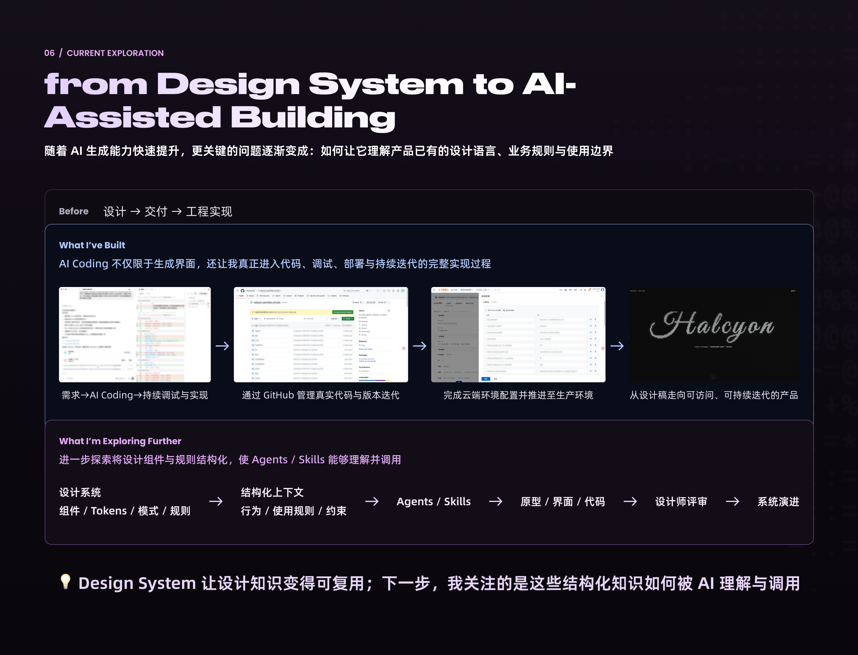Click the '06 / CURRENT EXPLORATION' label

pos(104,53)
